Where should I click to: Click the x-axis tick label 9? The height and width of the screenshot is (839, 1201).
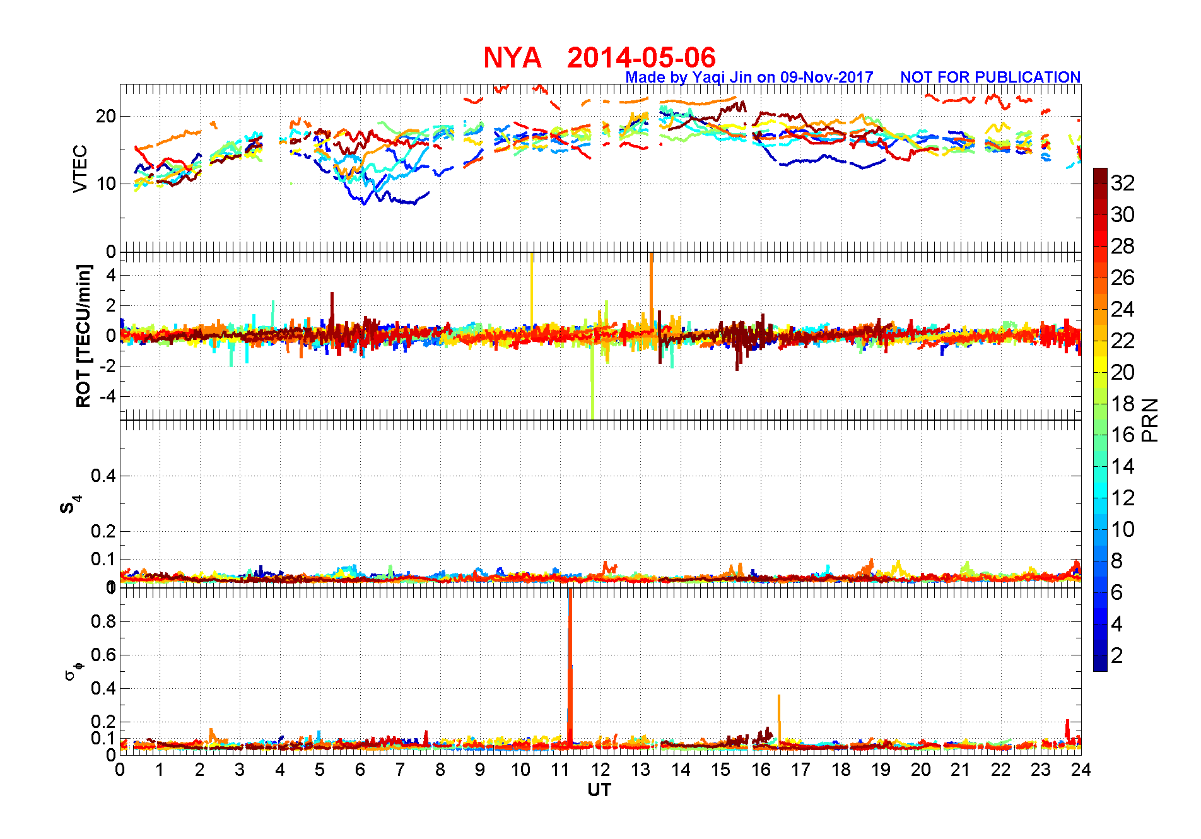point(480,770)
